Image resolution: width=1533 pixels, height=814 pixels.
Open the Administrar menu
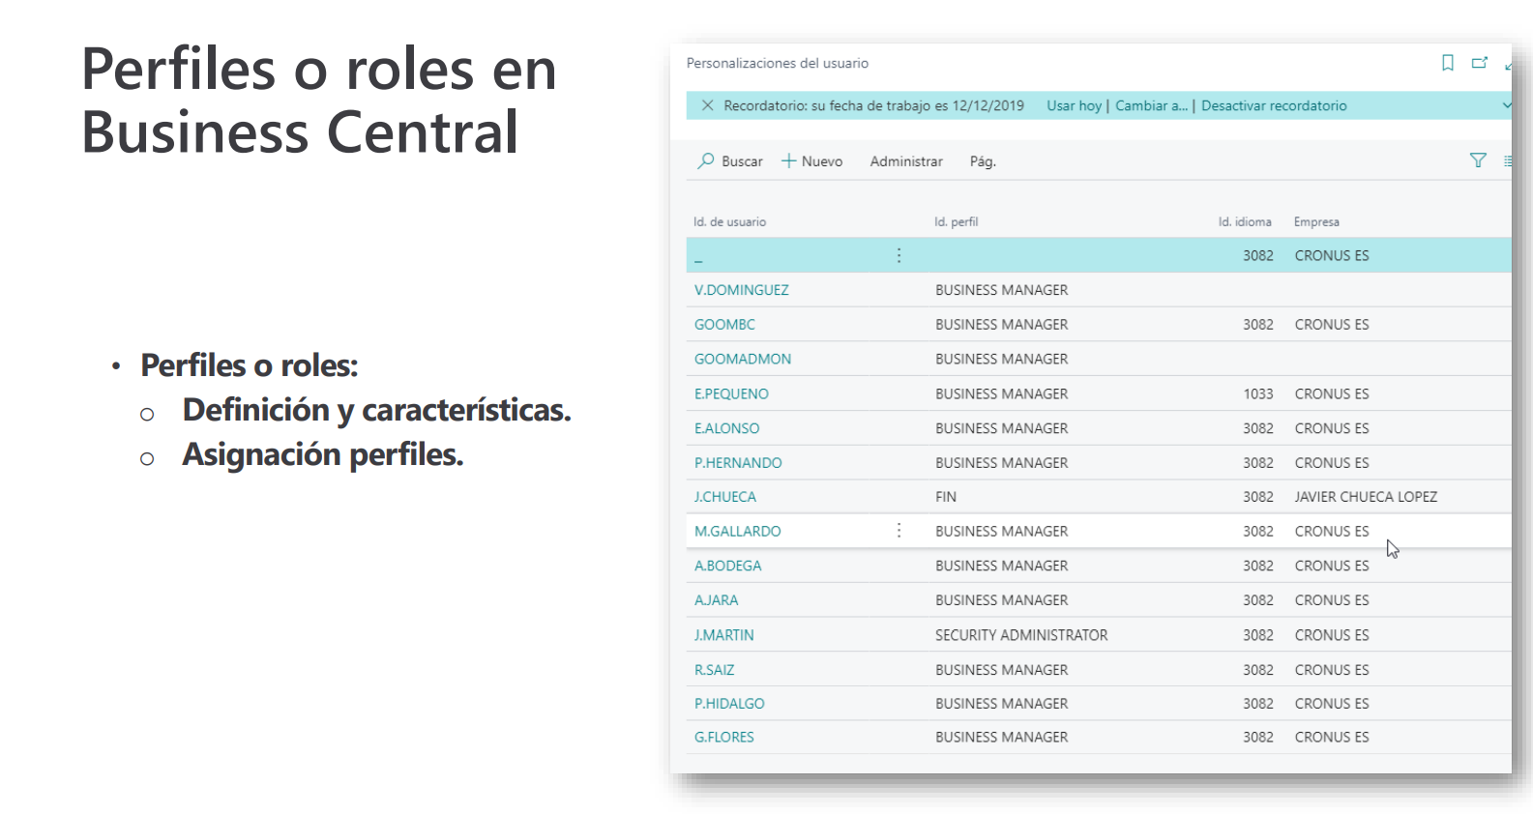(x=905, y=161)
